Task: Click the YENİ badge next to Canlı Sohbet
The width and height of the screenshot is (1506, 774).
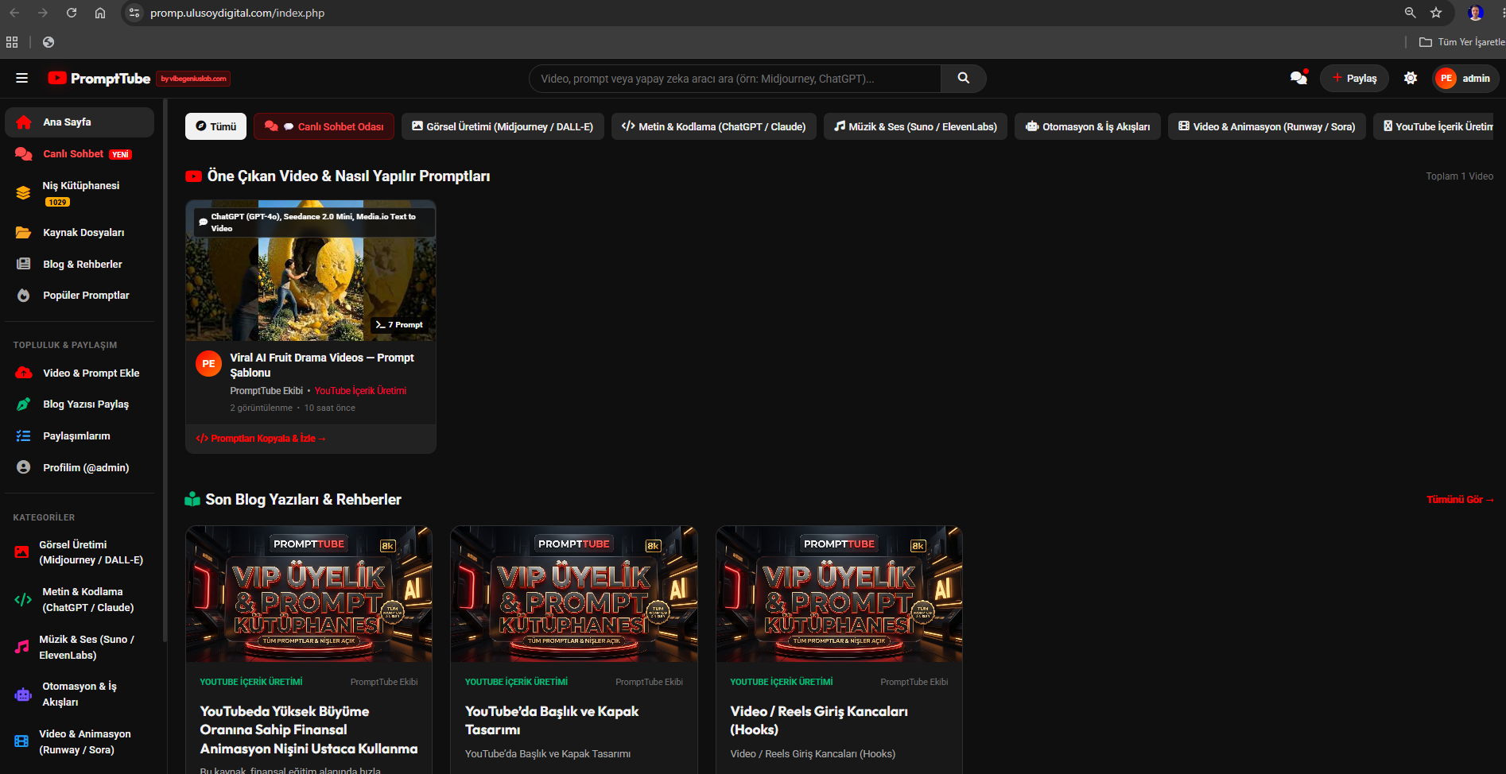Action: pyautogui.click(x=121, y=154)
